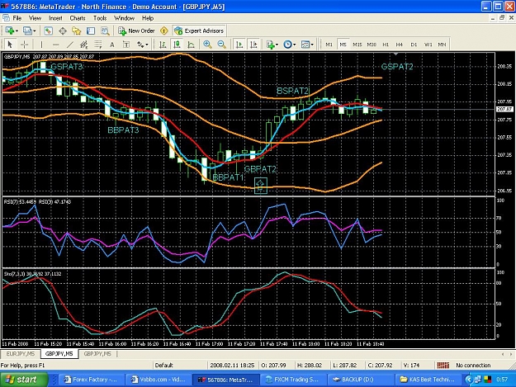This screenshot has width=516, height=387.
Task: Click the Windows start button
Action: [x=24, y=380]
